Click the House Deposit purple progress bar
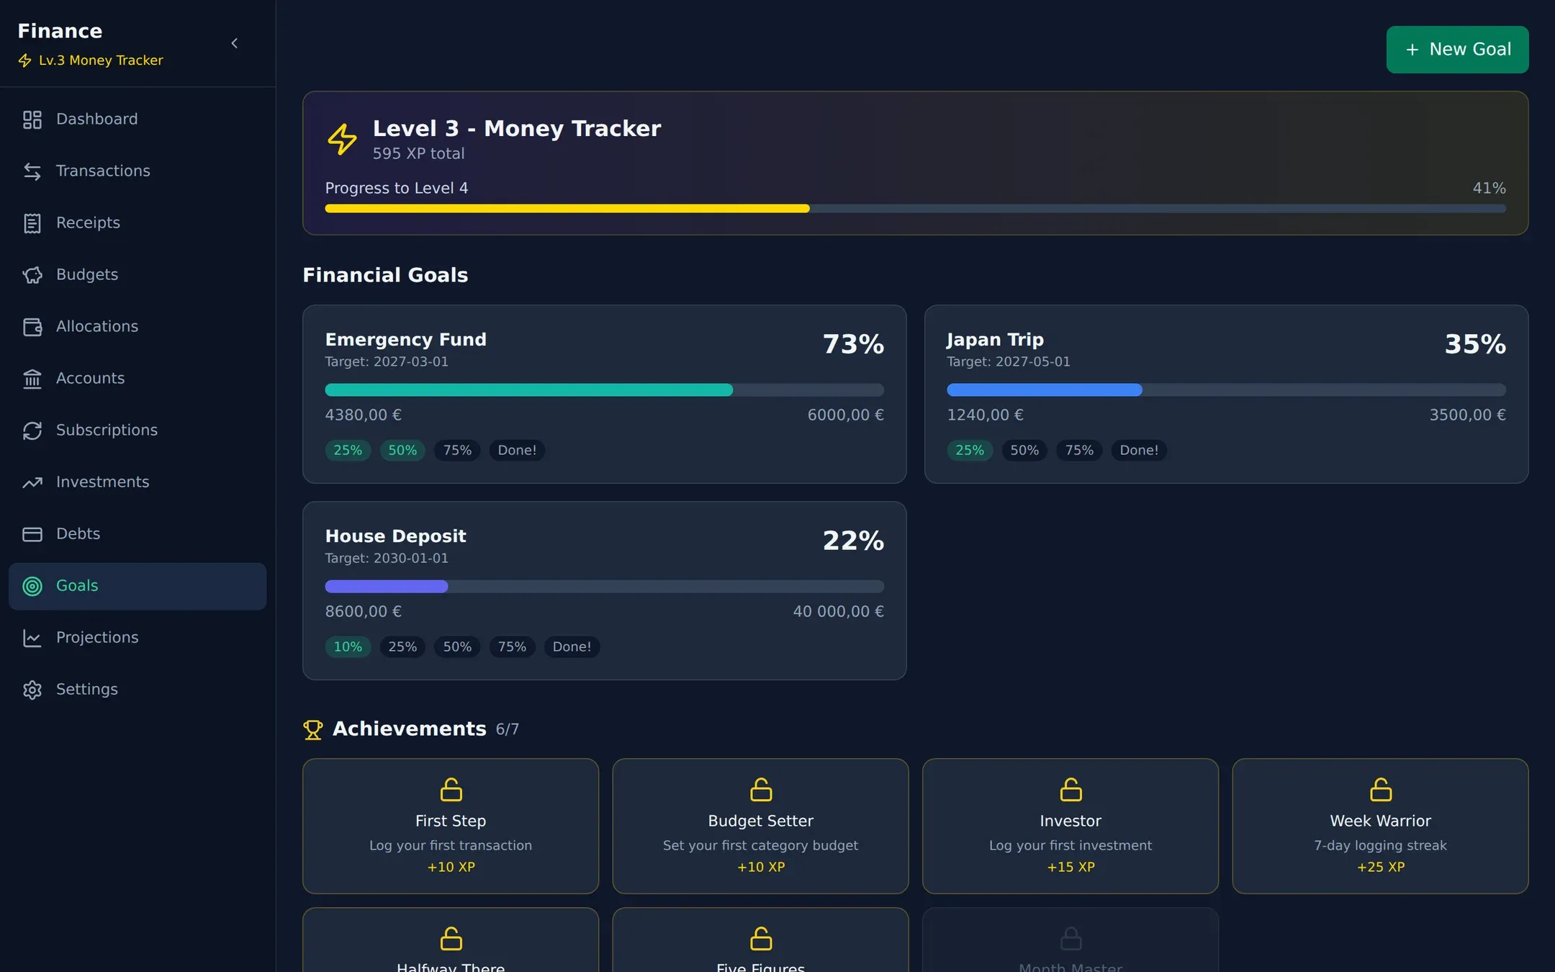The image size is (1555, 972). [x=604, y=587]
